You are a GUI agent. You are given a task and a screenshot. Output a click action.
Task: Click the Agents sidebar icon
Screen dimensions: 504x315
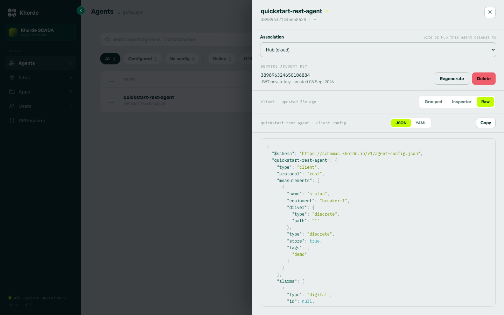12,63
